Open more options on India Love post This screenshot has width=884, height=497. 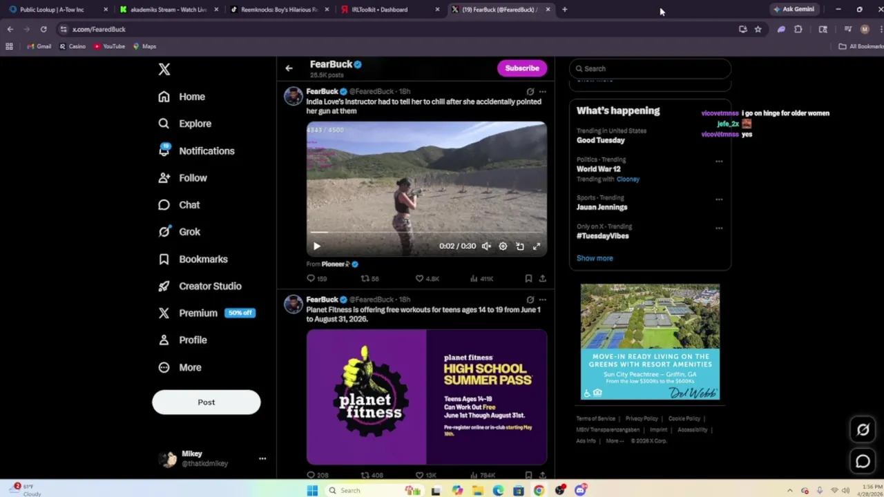(x=543, y=91)
